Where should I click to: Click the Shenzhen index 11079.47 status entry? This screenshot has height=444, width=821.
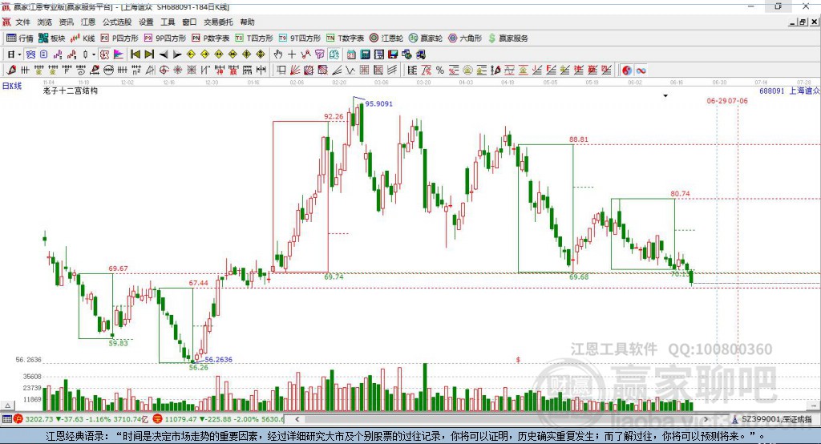(219, 419)
